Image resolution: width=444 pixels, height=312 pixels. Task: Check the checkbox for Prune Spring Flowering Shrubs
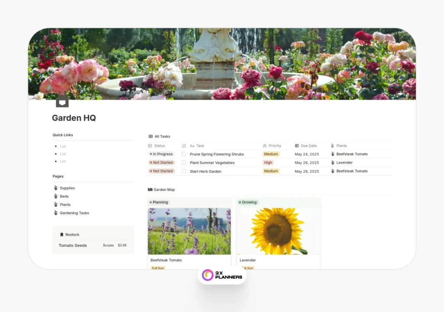(x=184, y=154)
